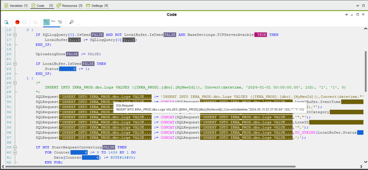Click the second inline-values display mode icon
368x170 pixels.
[x=53, y=22]
